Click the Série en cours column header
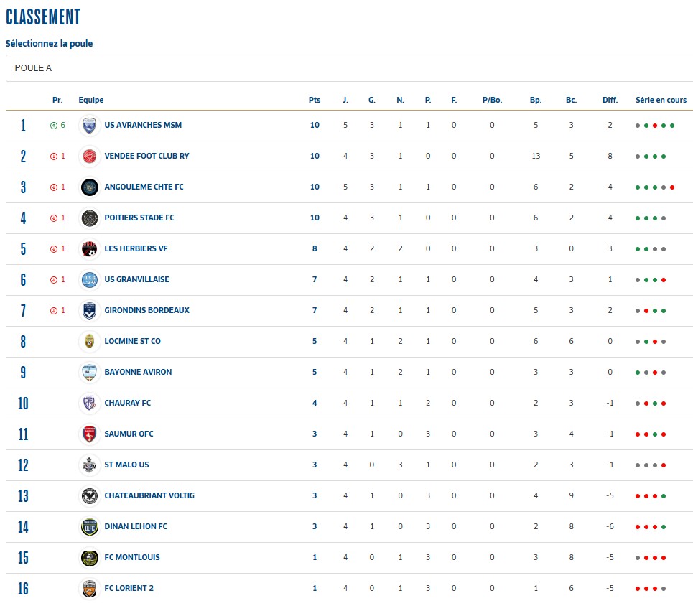The width and height of the screenshot is (693, 611). pos(661,100)
